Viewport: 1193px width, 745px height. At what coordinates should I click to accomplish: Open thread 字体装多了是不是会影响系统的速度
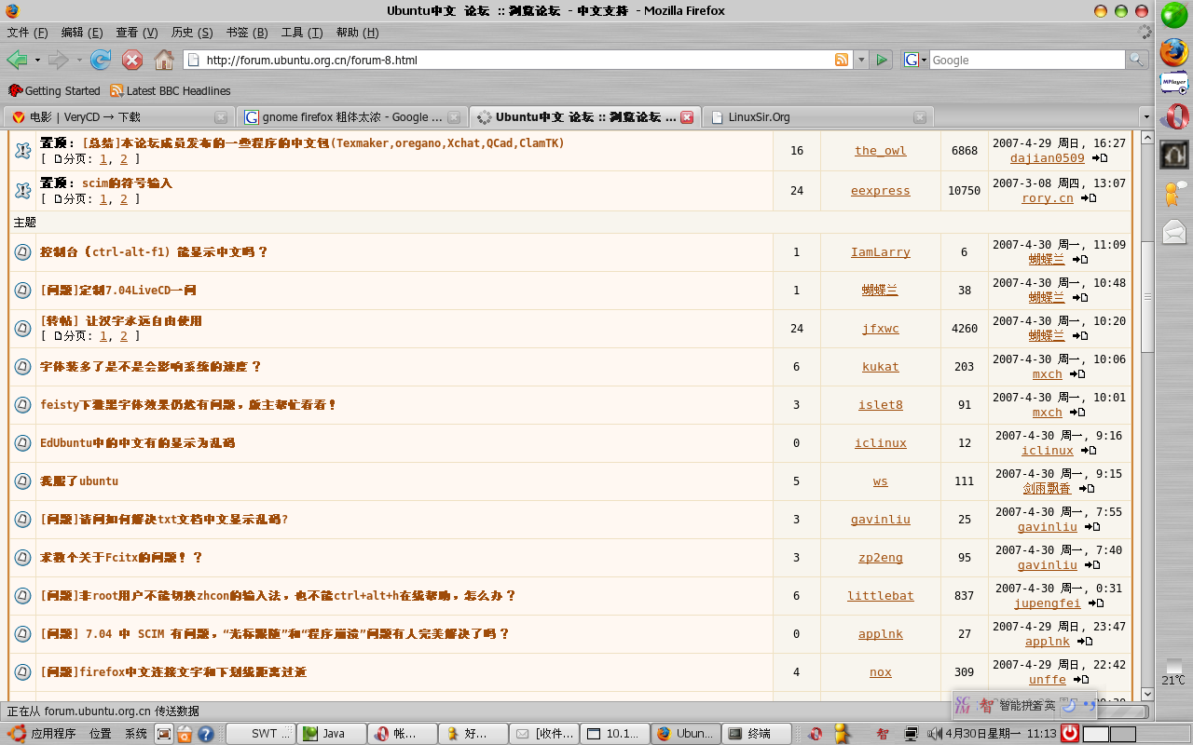pos(151,367)
